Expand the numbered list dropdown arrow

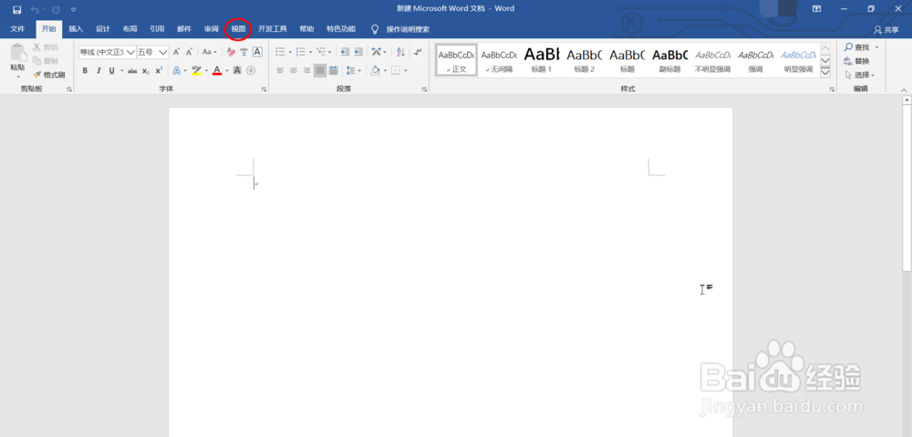coord(310,52)
